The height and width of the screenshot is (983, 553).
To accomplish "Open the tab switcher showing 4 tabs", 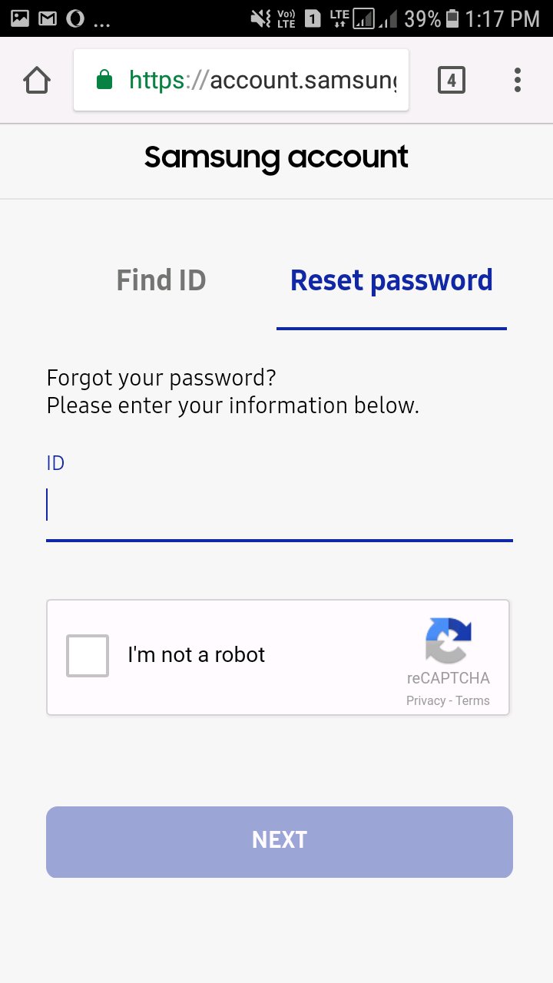I will point(452,80).
